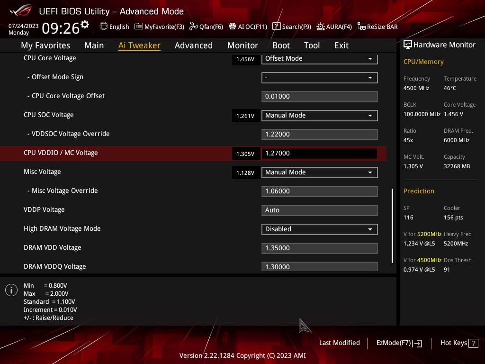The height and width of the screenshot is (364, 485).
Task: Open CPU Core Voltage mode dropdown
Action: [320, 58]
